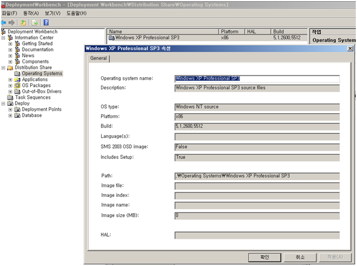Select the General tab in properties dialog

[x=99, y=58]
